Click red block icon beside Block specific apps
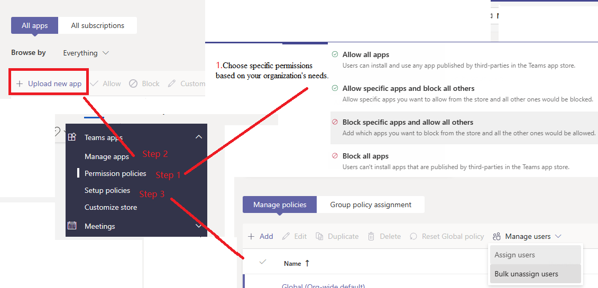The image size is (598, 288). coord(335,122)
